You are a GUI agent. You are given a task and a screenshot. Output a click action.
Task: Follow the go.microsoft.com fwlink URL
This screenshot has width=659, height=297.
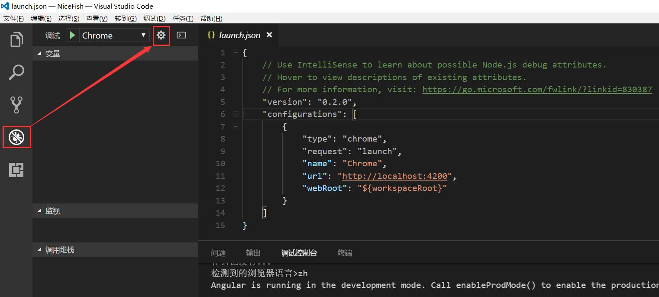pos(537,90)
